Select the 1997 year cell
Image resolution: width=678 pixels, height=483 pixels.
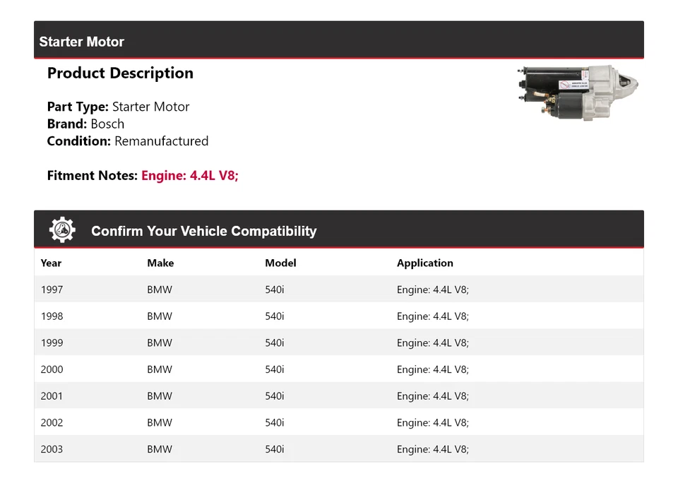(x=52, y=290)
